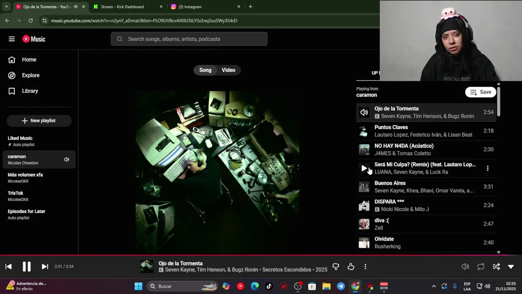View site information icon
This screenshot has height=294, width=522.
[x=44, y=20]
